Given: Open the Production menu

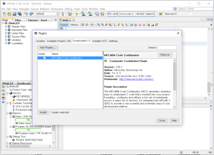Looking at the screenshot, I should tap(57, 9).
